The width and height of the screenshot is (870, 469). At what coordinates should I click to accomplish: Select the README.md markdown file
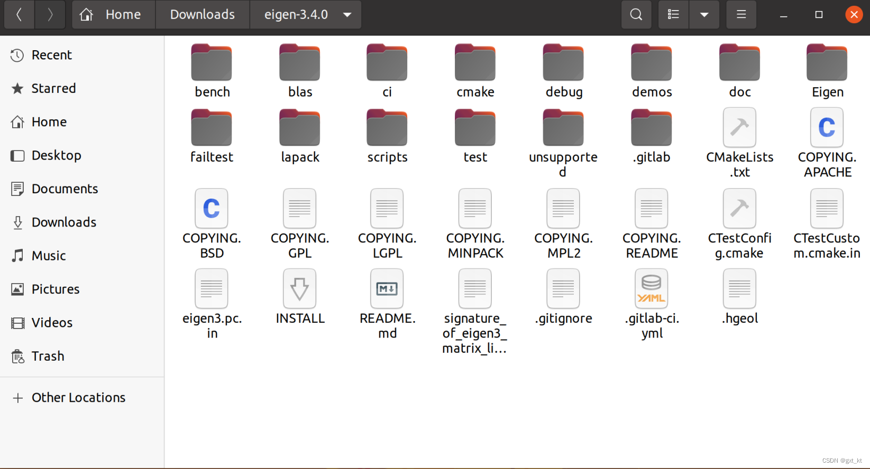pyautogui.click(x=387, y=304)
